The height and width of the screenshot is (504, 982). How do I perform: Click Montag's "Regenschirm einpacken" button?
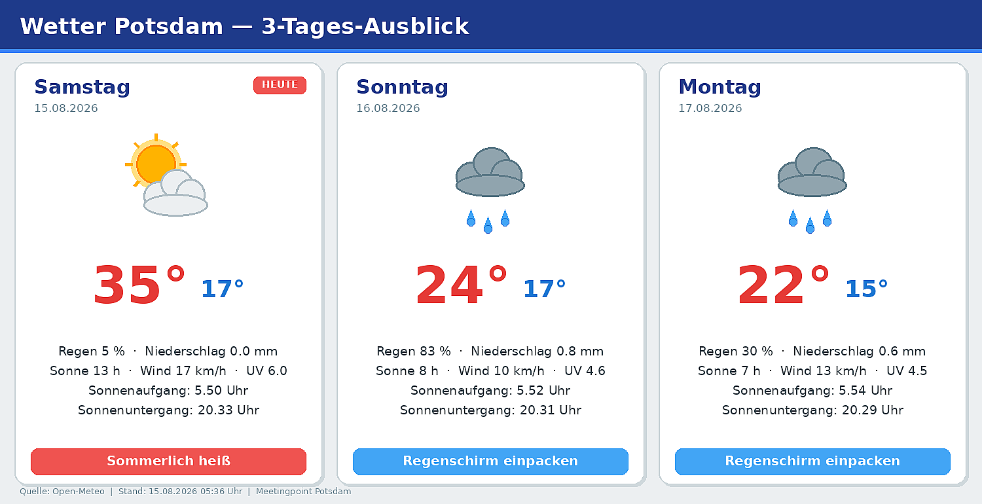[x=812, y=461]
